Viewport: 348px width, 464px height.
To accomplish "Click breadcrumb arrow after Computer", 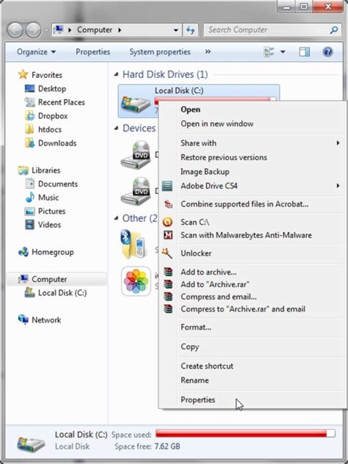I will 119,30.
